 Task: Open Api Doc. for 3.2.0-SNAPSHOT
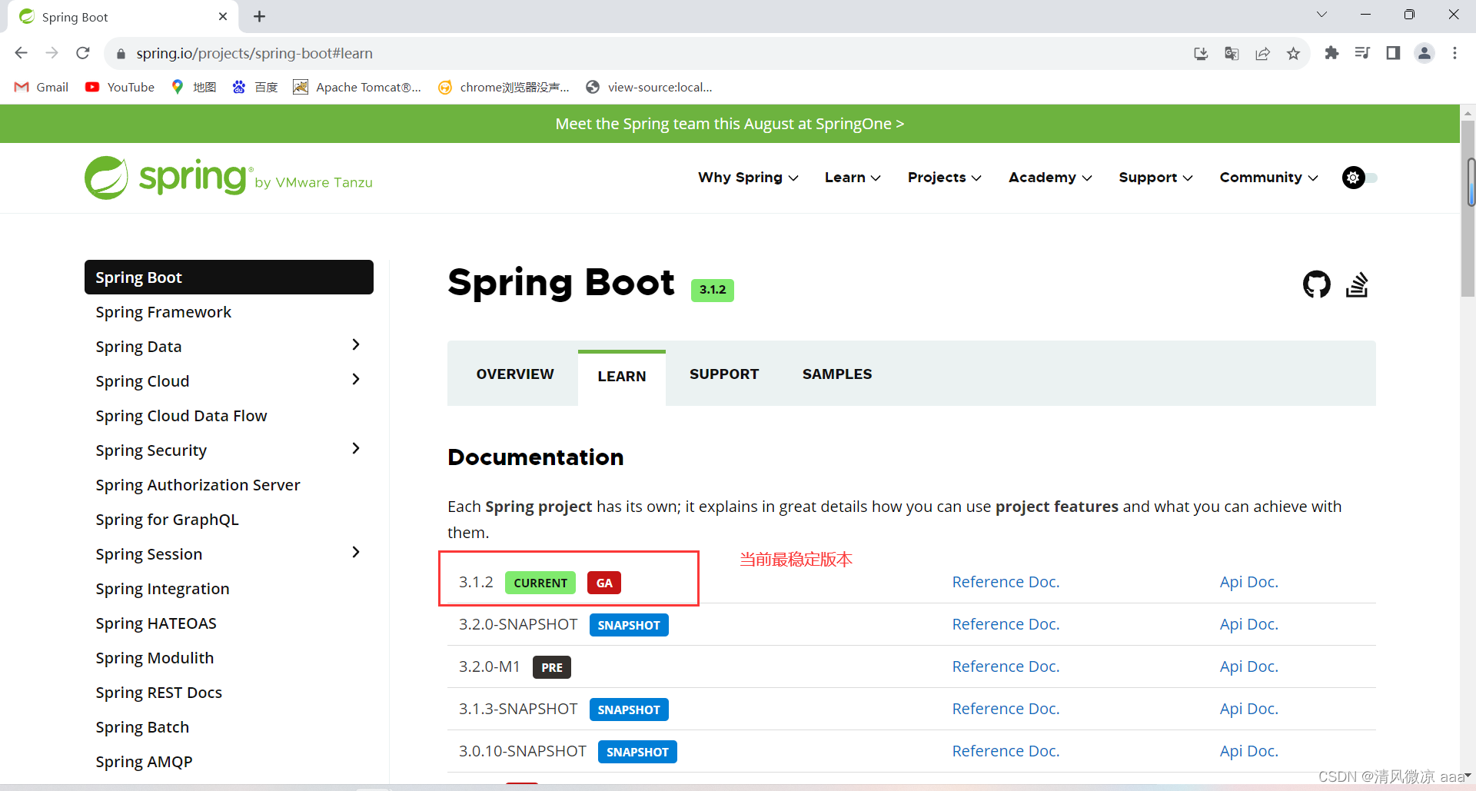1248,624
